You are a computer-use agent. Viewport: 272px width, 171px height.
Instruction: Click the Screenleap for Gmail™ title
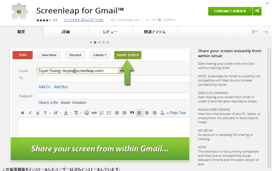pos(80,11)
